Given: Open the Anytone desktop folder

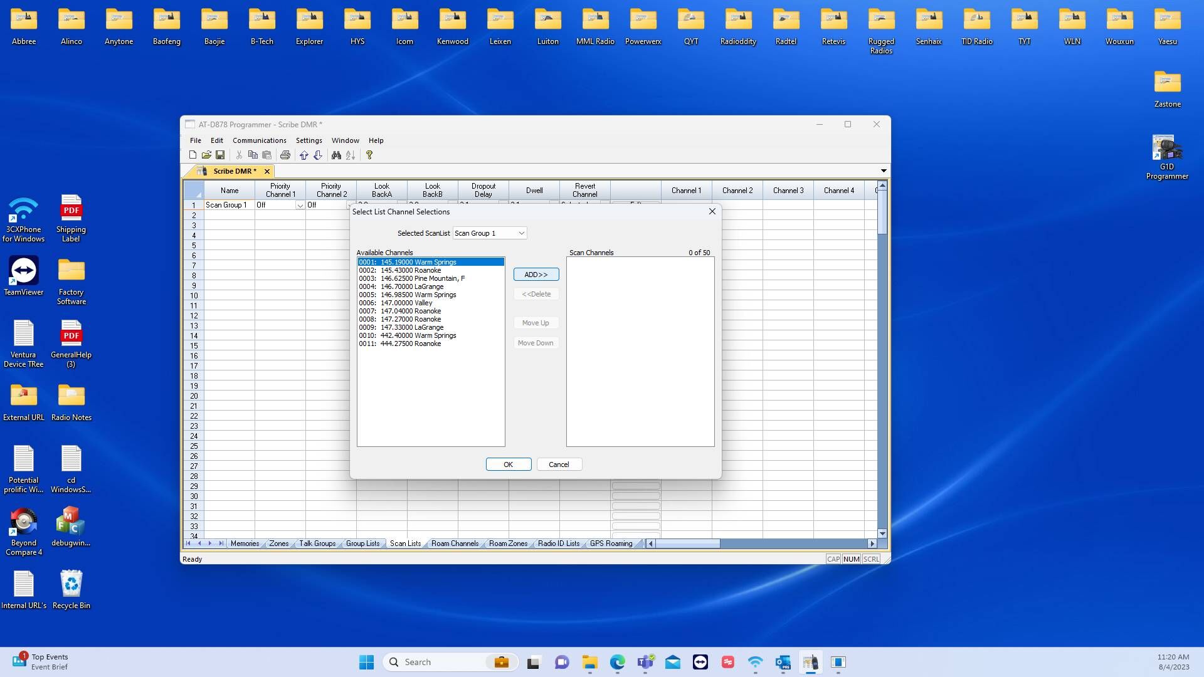Looking at the screenshot, I should pos(119,26).
